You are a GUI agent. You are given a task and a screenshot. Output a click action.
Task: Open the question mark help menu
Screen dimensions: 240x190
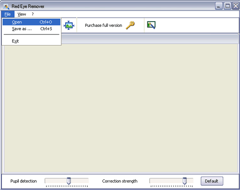pos(33,14)
